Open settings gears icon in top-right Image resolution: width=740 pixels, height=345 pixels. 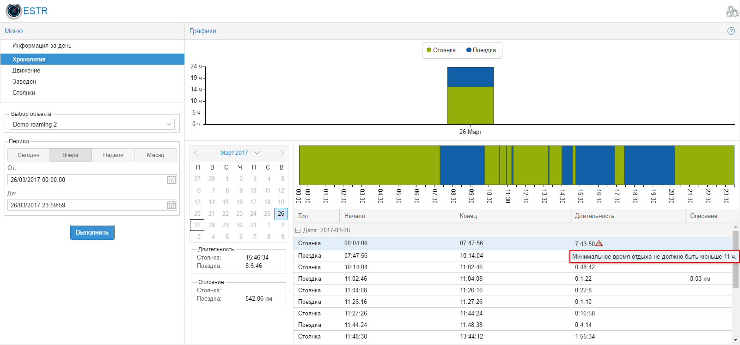732,12
